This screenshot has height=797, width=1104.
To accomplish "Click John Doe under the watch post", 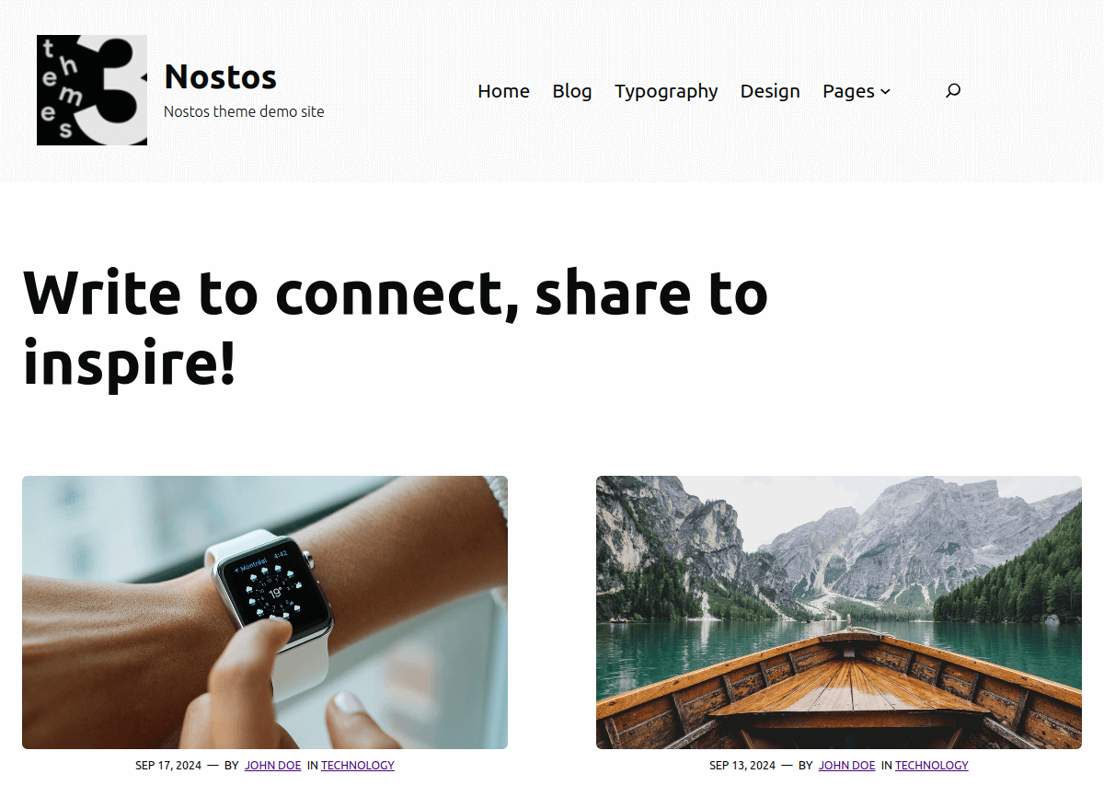I will 272,766.
